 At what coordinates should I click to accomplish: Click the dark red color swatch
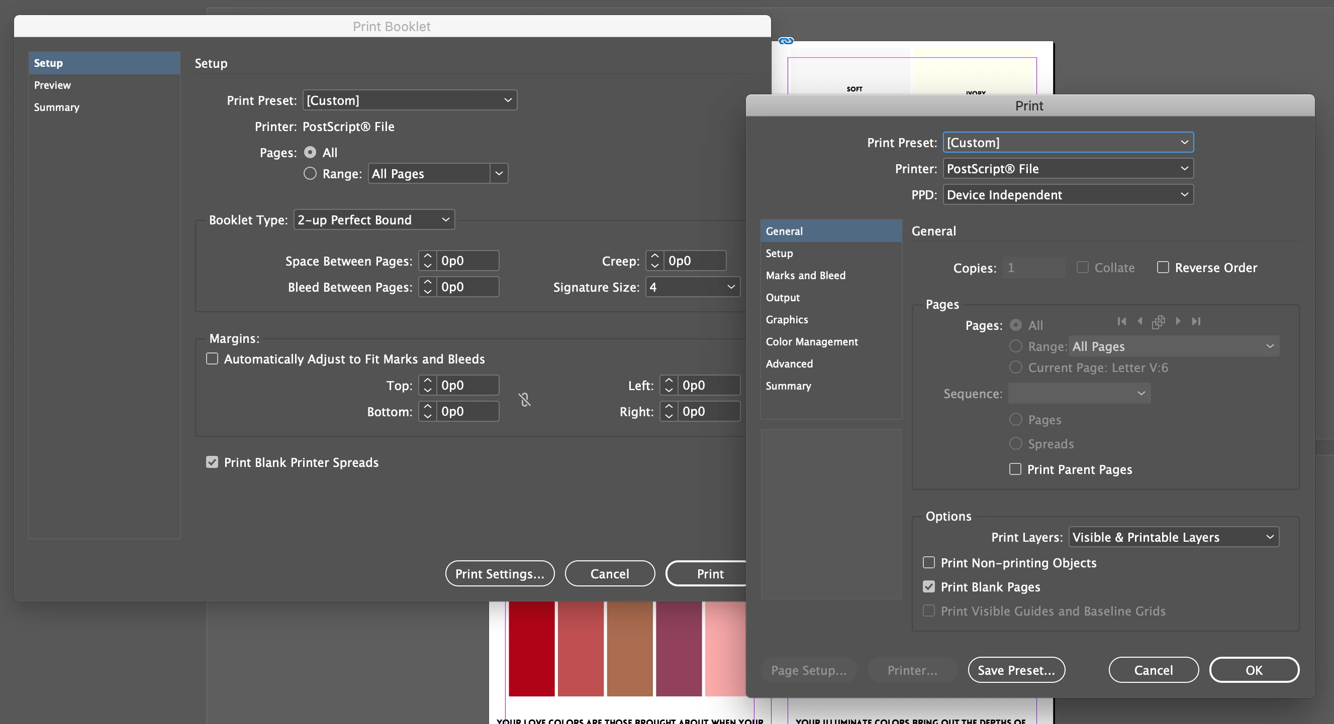point(531,649)
